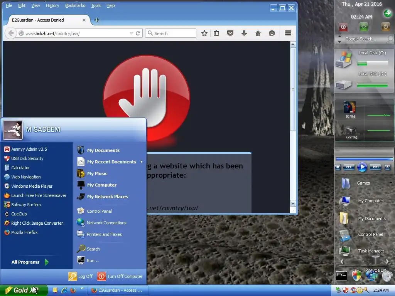Expand quick launch overflow chevron
Image resolution: width=395 pixels, height=296 pixels.
(82, 288)
